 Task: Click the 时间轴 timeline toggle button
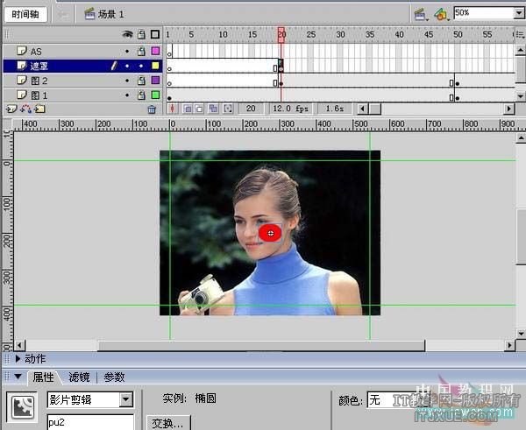(x=25, y=14)
